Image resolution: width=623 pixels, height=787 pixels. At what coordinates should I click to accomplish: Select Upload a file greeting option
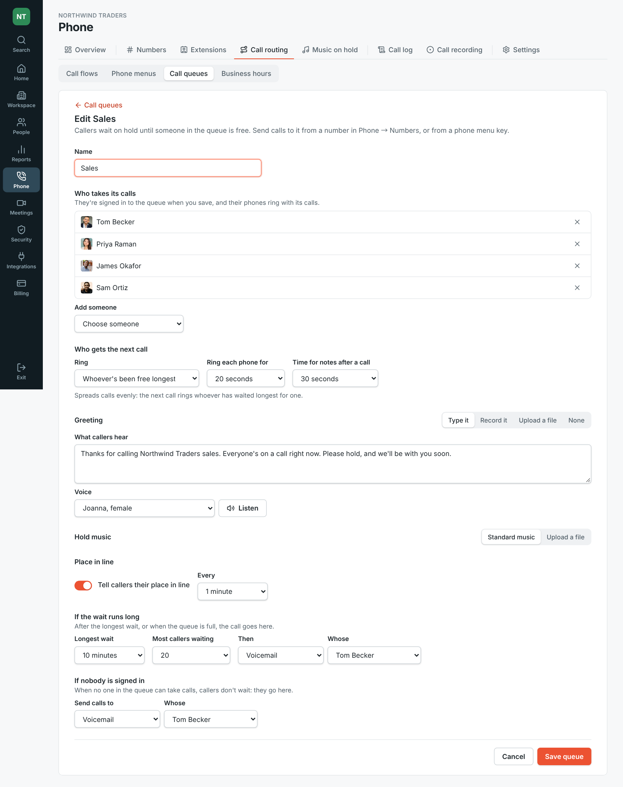537,420
